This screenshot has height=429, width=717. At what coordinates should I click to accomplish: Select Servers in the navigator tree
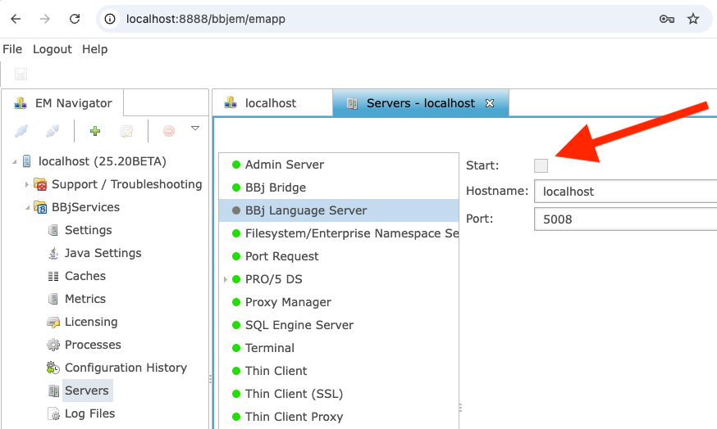click(87, 391)
